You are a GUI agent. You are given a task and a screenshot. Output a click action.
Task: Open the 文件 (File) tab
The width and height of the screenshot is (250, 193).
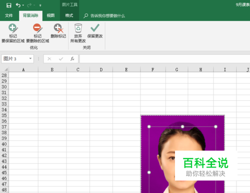9,15
